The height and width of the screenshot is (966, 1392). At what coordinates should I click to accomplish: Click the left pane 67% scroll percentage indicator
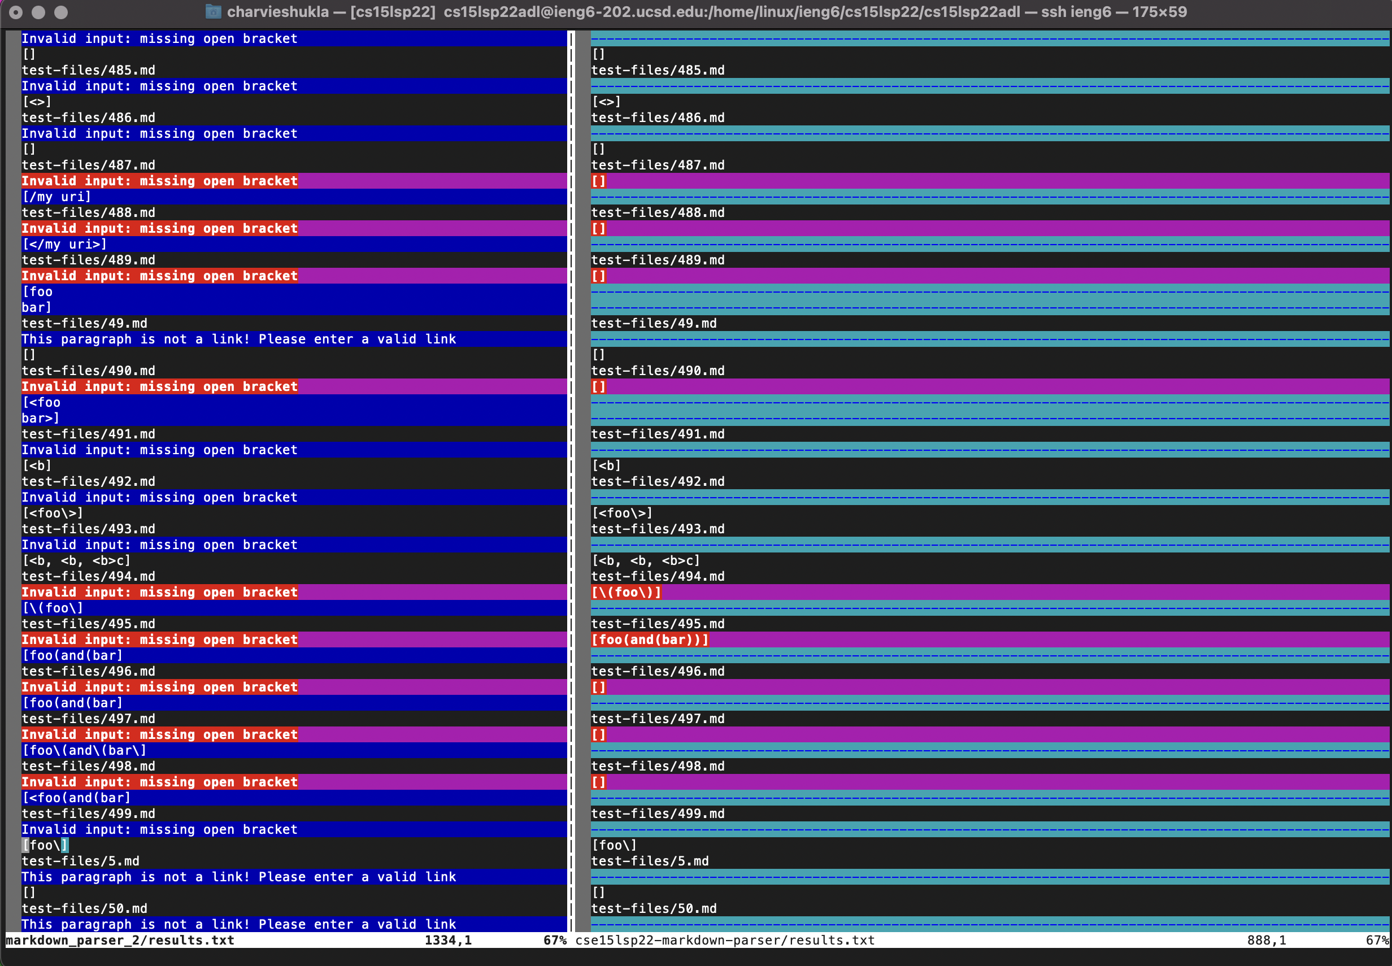[x=554, y=940]
